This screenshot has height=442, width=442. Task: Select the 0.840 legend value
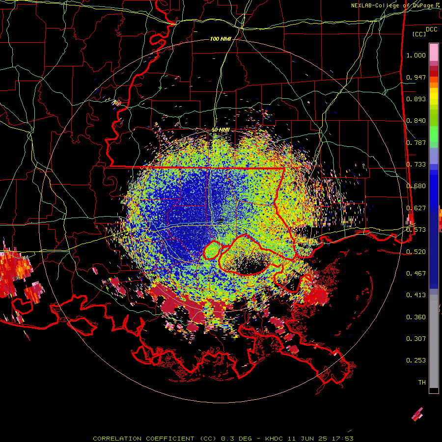(416, 121)
